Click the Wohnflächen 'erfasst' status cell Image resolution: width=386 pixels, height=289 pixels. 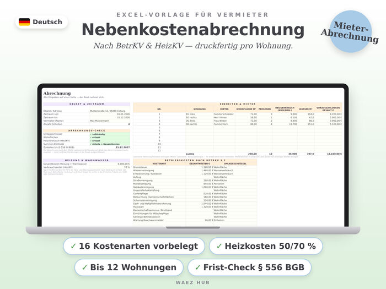coord(110,138)
